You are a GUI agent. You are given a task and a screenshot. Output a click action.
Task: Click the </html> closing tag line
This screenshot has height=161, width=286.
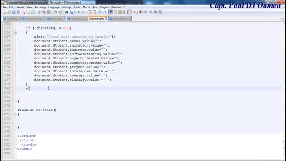click(25, 149)
